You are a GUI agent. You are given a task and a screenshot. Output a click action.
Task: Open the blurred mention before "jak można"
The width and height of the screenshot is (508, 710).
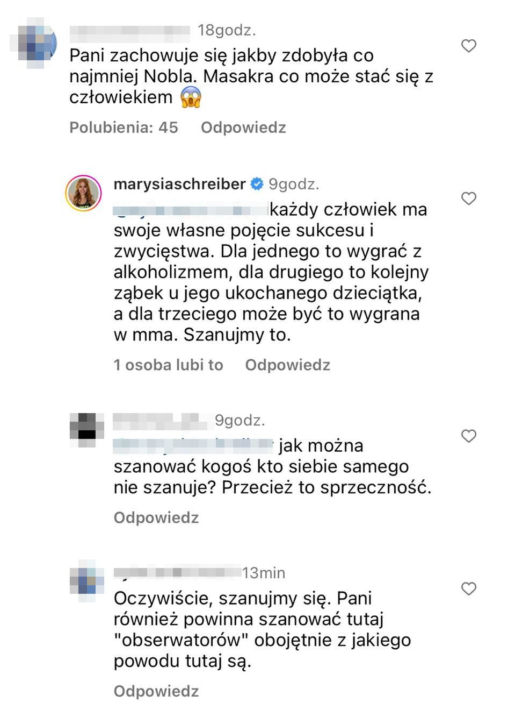pyautogui.click(x=193, y=445)
